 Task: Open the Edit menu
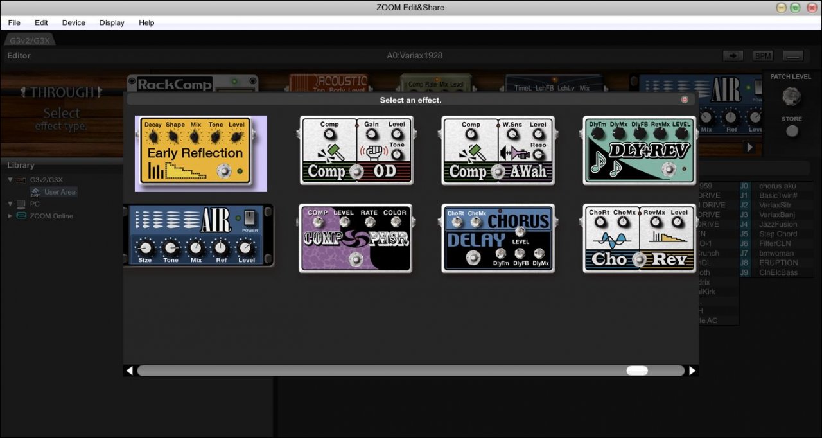click(41, 22)
